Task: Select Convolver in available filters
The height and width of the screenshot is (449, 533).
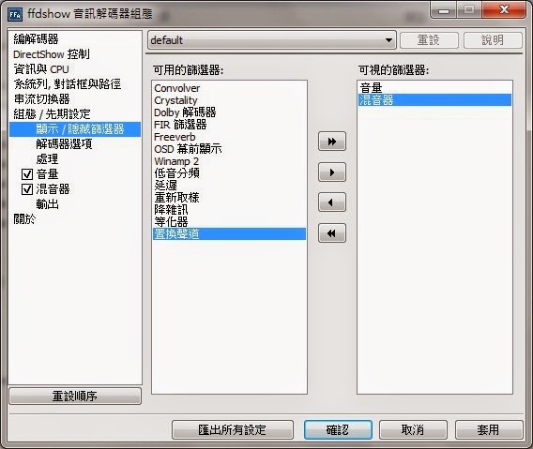Action: click(x=230, y=88)
